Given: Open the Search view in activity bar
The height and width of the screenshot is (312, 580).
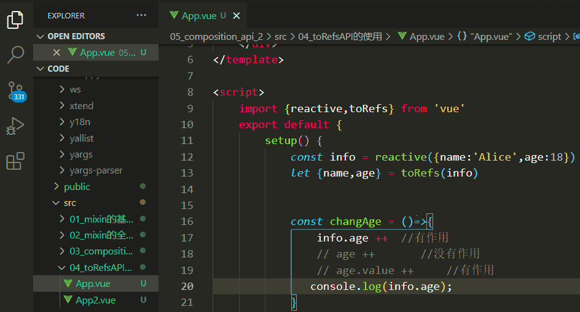Looking at the screenshot, I should point(15,55).
